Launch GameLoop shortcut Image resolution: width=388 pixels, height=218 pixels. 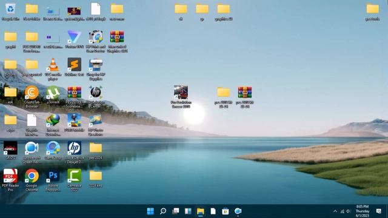[53, 148]
